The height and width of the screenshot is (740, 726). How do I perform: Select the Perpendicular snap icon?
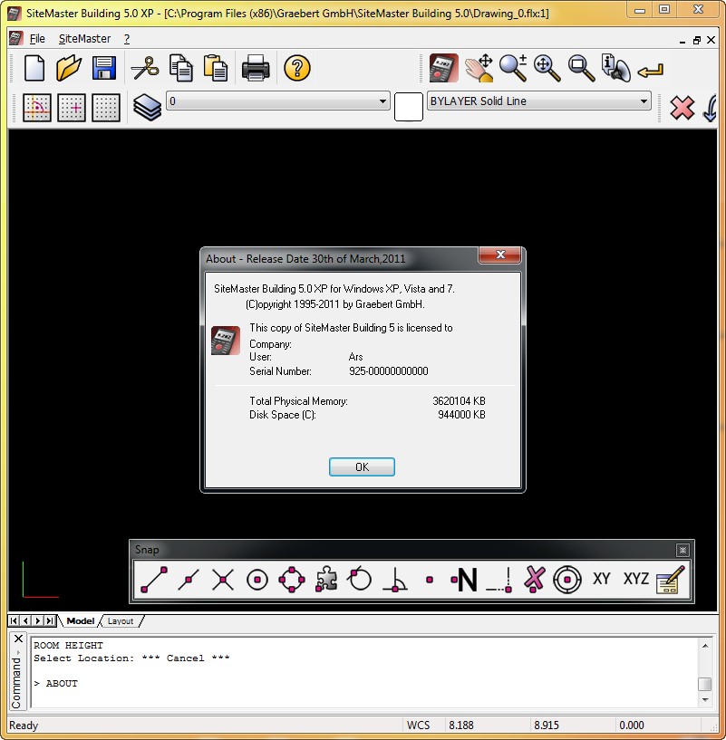[x=395, y=579]
